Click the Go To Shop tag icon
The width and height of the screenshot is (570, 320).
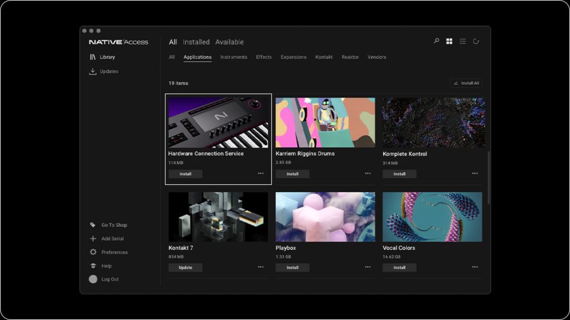(x=93, y=225)
